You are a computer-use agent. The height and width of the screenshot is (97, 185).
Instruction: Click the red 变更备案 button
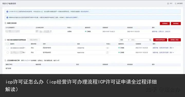coord(165,23)
